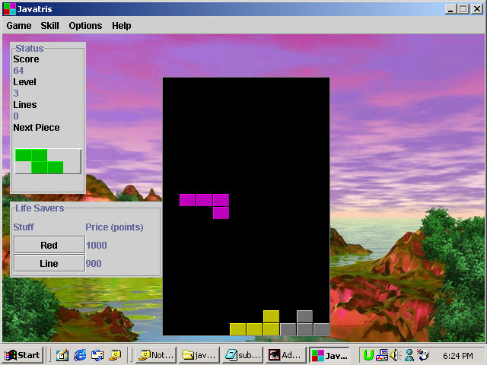487x365 pixels.
Task: Click the user figure tray icon
Action: (x=409, y=355)
